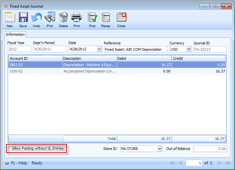Click Accumulated Depreciation-Cor… description
Screen dimensions: 235x170
(89, 71)
